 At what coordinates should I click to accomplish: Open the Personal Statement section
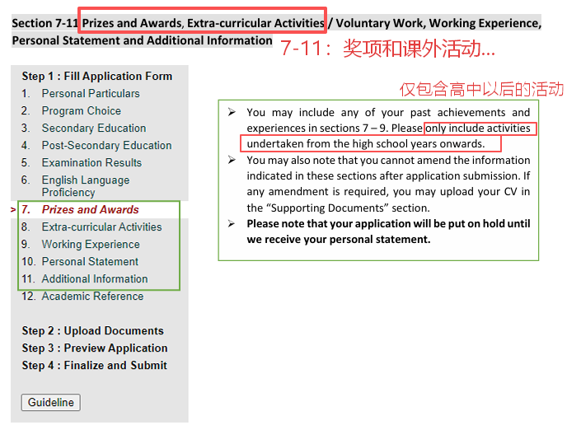90,262
